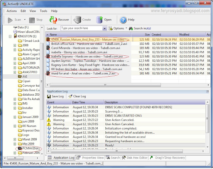Click the application log vertical scrollbar
The width and height of the screenshot is (213, 169).
(x=207, y=118)
